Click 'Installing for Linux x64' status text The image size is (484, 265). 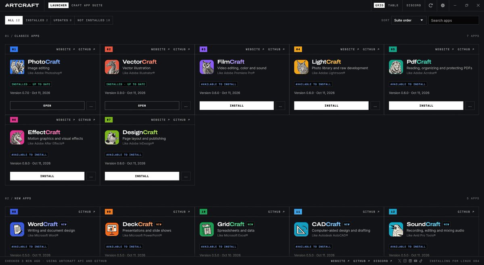[454, 261]
